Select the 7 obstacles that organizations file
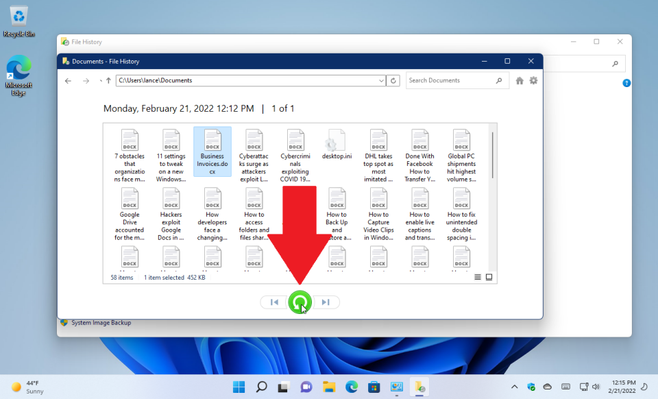 130,156
